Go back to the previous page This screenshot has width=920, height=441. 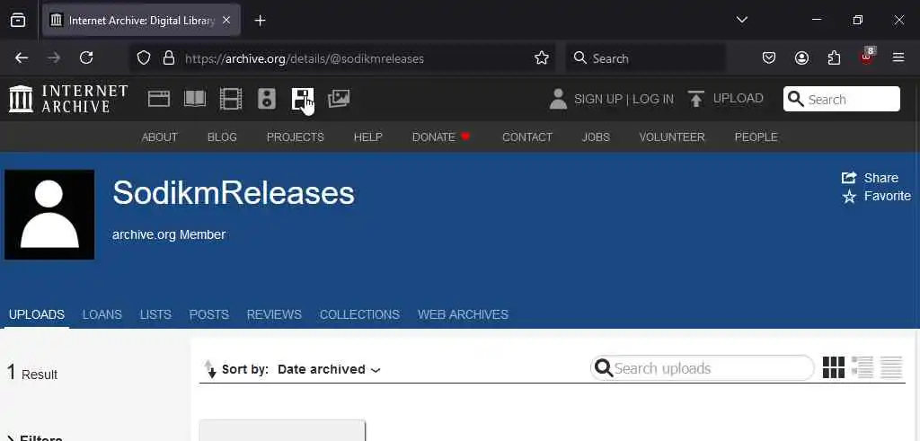22,57
